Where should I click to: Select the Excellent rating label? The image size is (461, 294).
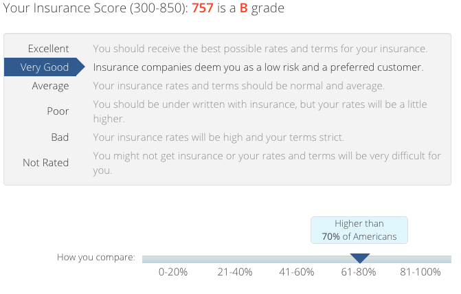48,49
